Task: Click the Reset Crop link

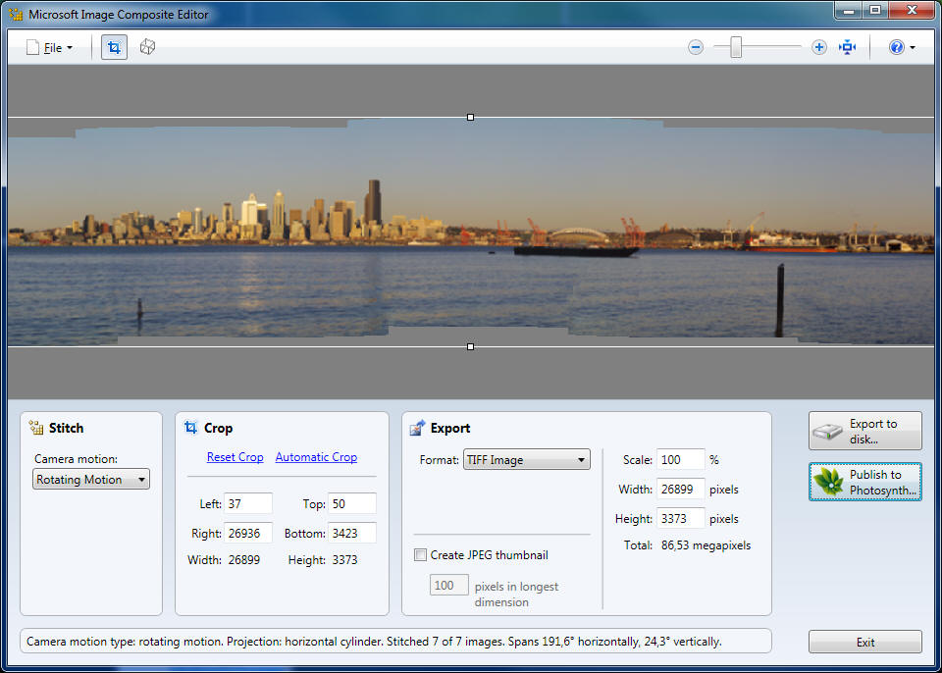Action: pyautogui.click(x=235, y=457)
